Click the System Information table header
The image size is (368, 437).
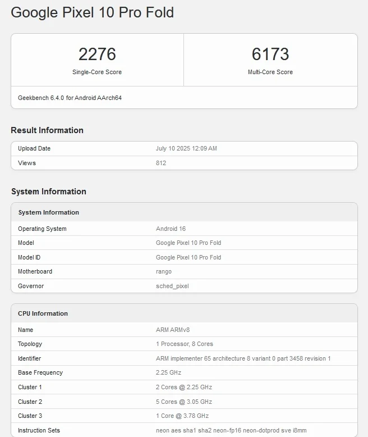tap(49, 212)
